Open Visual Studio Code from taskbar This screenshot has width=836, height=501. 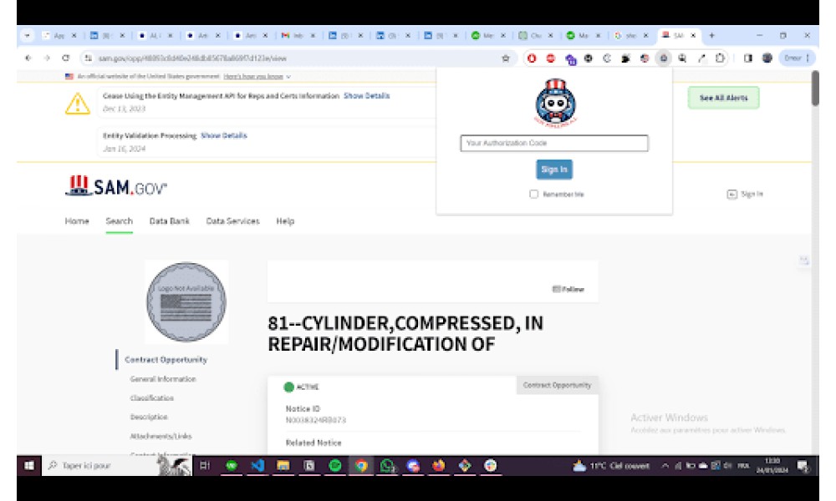click(257, 466)
